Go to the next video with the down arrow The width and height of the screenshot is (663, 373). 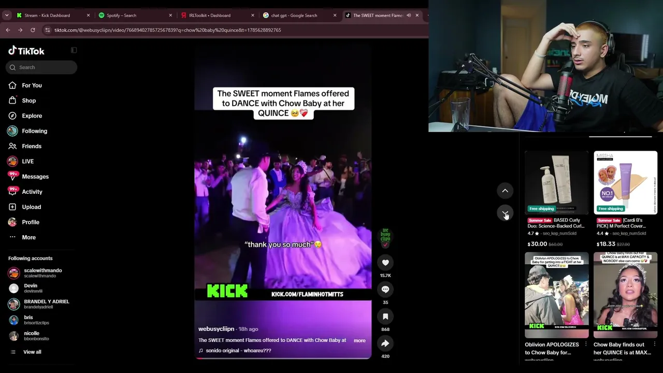point(505,213)
